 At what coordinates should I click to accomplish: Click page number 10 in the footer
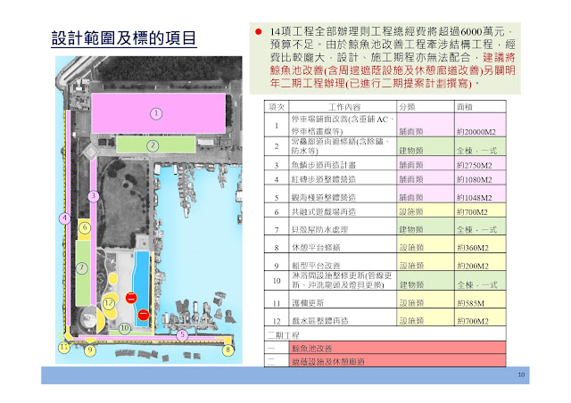521,374
